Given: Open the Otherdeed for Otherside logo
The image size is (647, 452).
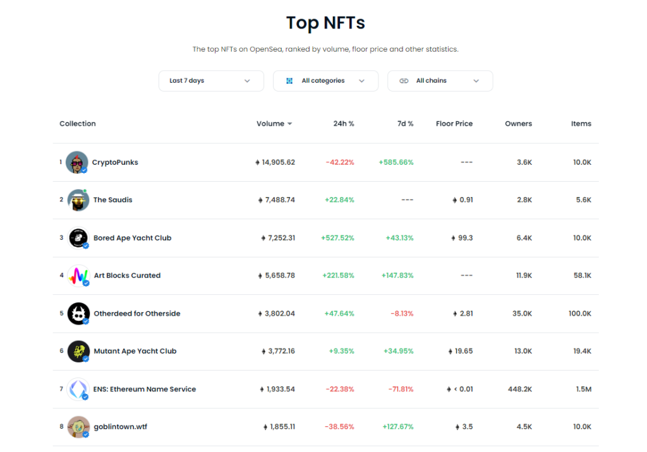Looking at the screenshot, I should pyautogui.click(x=78, y=313).
